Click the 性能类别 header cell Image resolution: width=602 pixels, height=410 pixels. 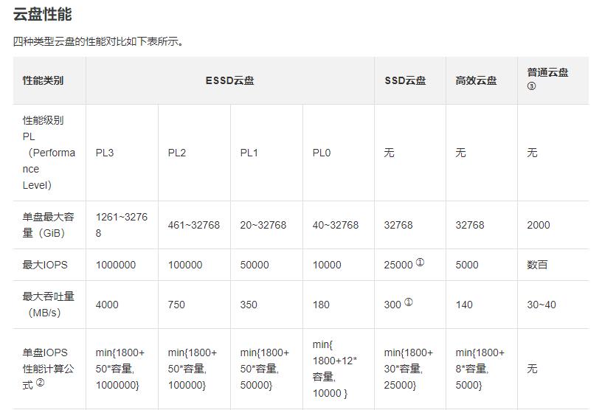[x=43, y=80]
